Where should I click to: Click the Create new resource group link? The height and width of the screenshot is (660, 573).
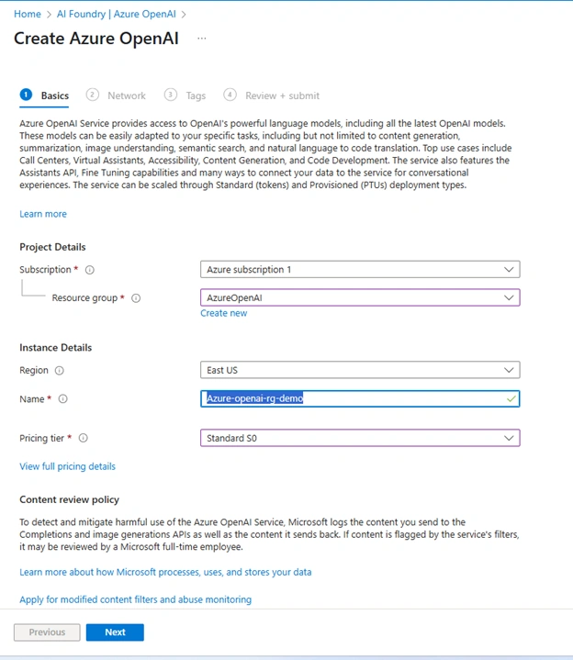[223, 313]
